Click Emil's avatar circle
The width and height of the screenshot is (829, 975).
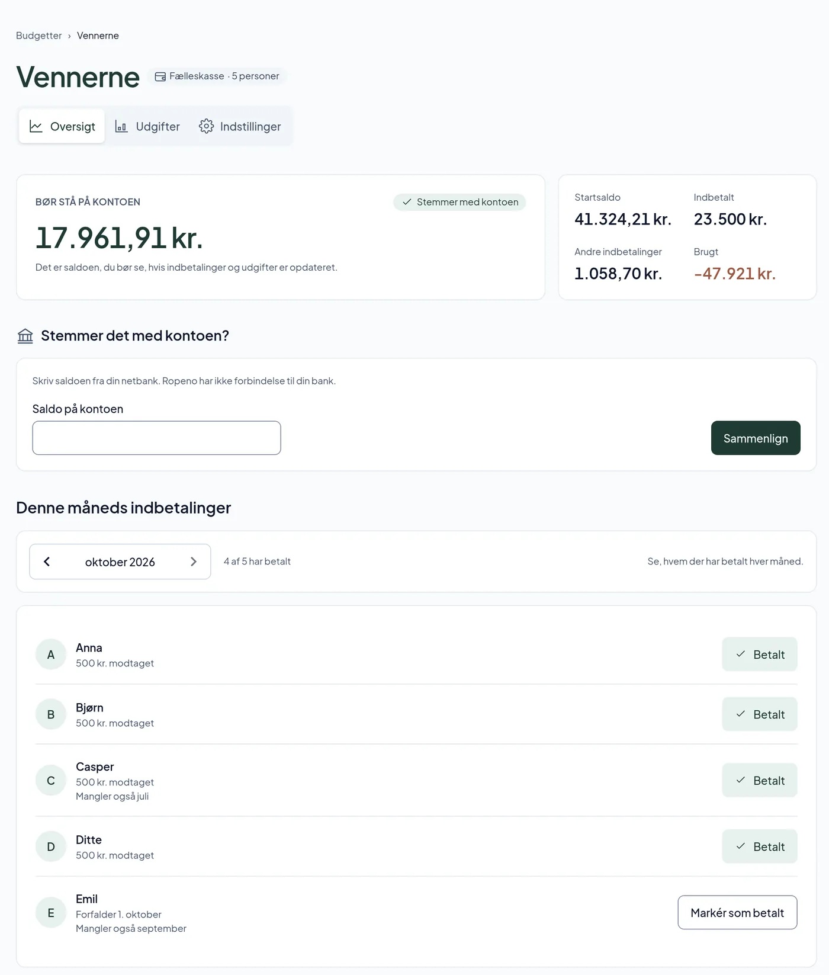pyautogui.click(x=51, y=913)
